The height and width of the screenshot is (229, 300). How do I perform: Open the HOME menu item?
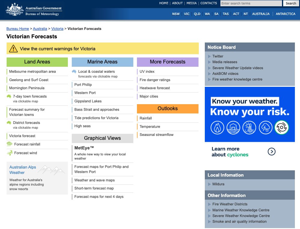(164, 3)
